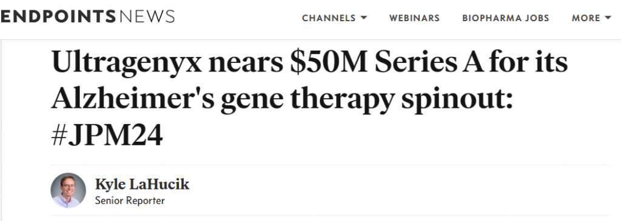621x221 pixels.
Task: Click the #JPM24 hashtag in the headline
Action: 107,136
